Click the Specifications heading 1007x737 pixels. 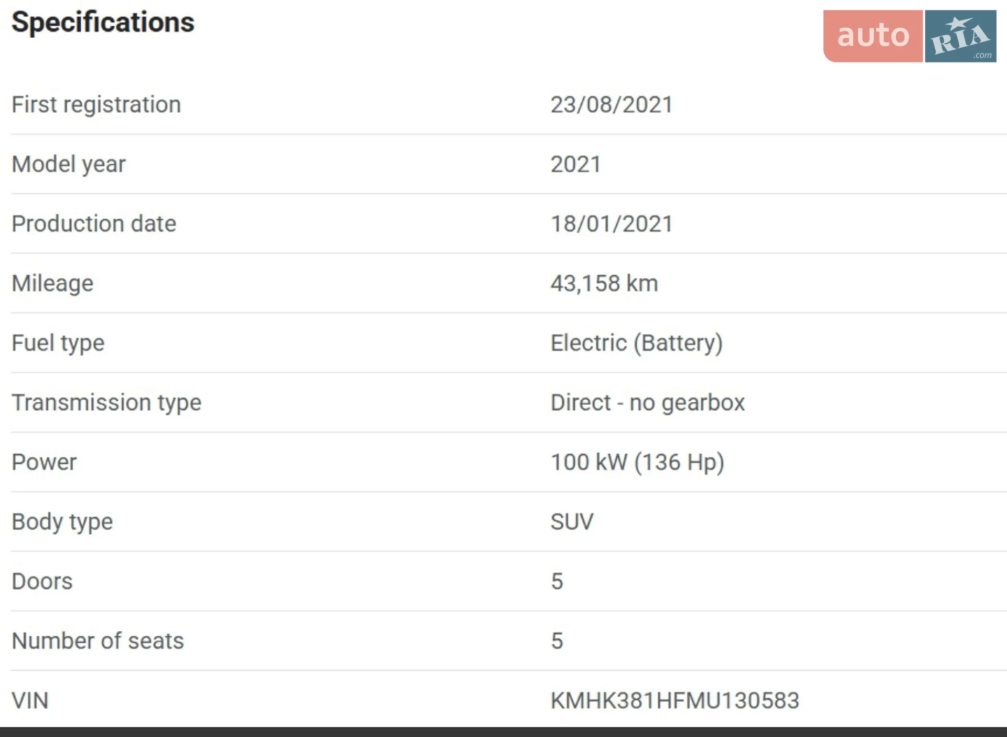click(x=103, y=22)
